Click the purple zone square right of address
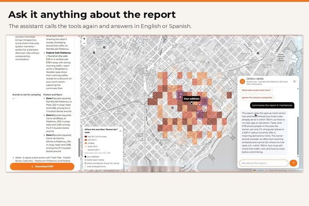309x206 pixels. click(204, 102)
